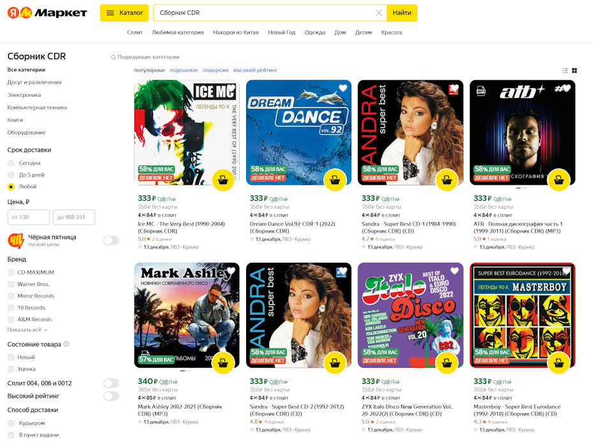Open the item condition help icon
The image size is (593, 441).
click(x=66, y=344)
